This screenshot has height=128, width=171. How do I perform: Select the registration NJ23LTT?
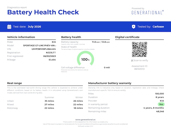click(x=51, y=53)
